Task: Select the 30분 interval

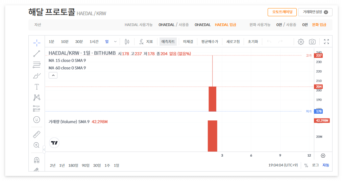Action: 79,42
